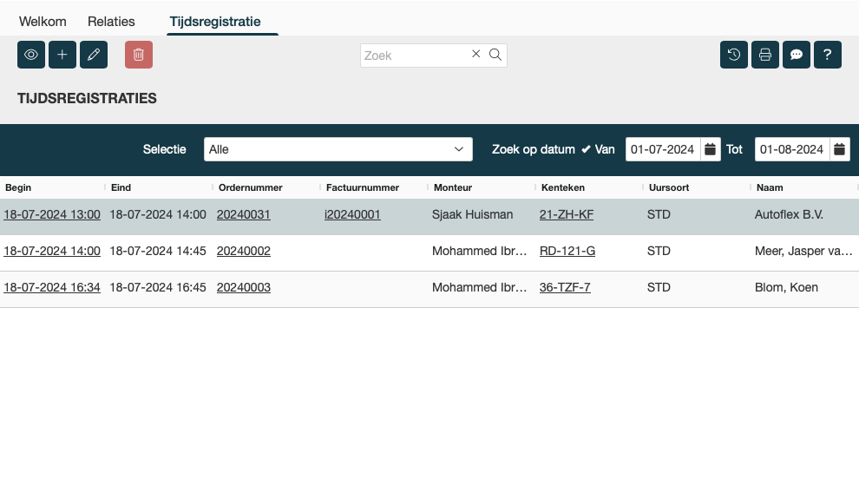Add a new time registration with plus icon
859x485 pixels.
click(x=62, y=55)
